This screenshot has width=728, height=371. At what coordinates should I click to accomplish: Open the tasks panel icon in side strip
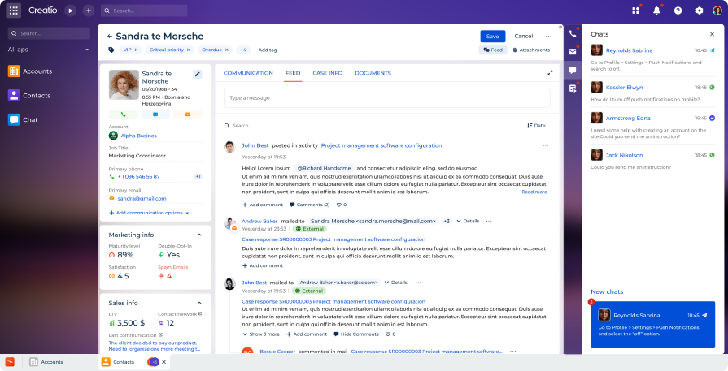573,88
